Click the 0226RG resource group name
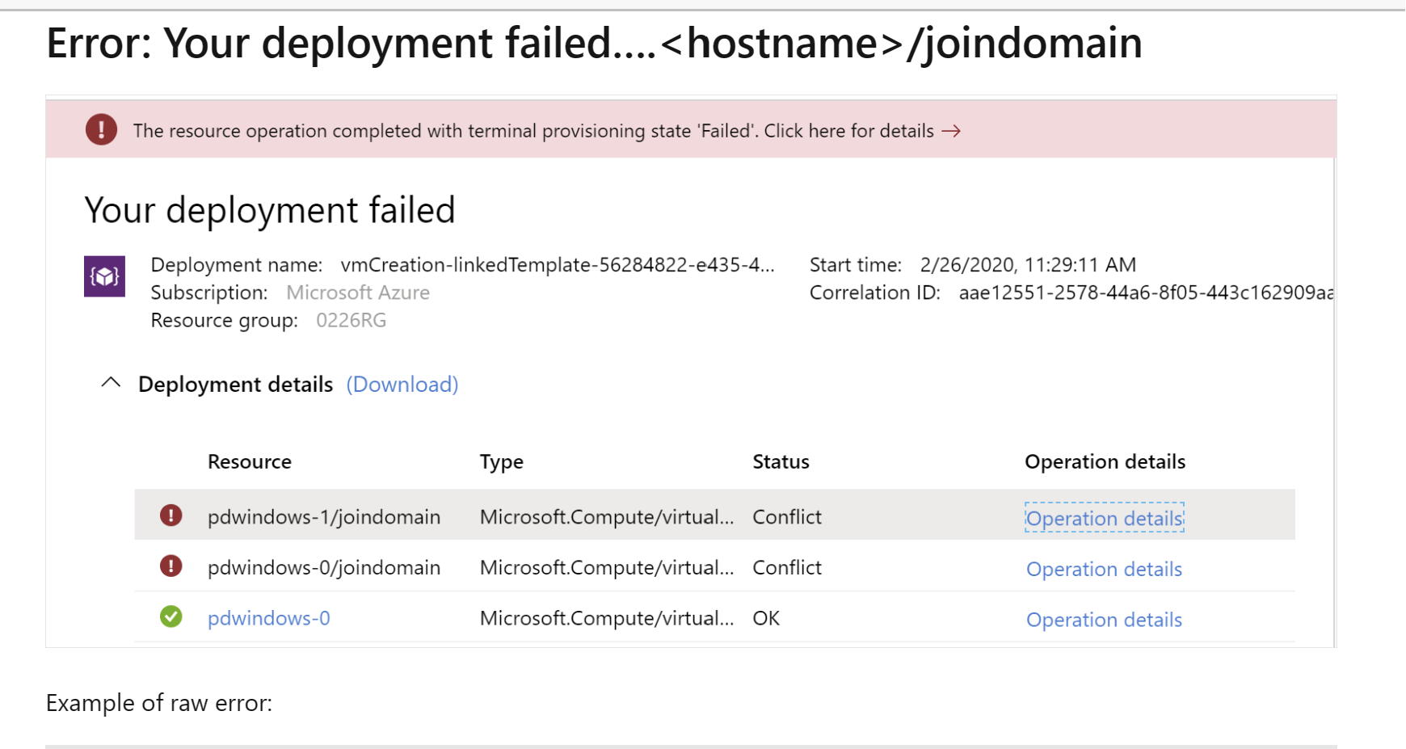Screen dimensions: 1406x749 [351, 320]
